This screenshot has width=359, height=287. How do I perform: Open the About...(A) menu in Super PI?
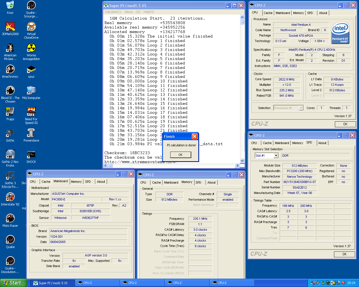(x=132, y=12)
